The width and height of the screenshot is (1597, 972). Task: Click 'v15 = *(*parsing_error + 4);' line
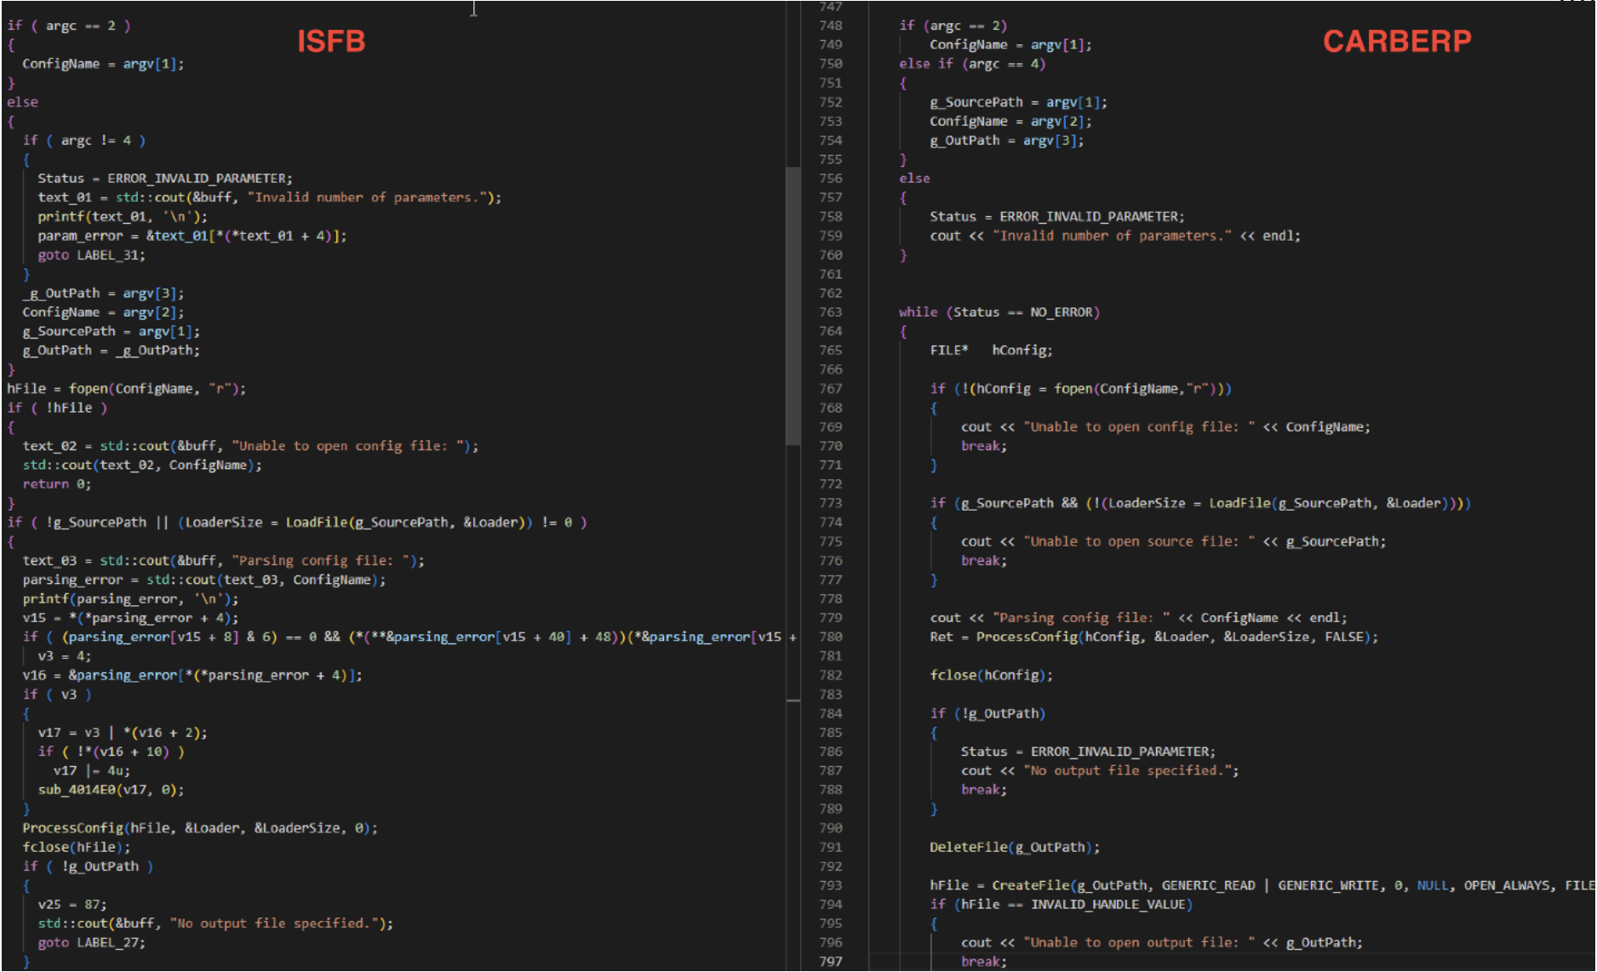[x=130, y=618]
